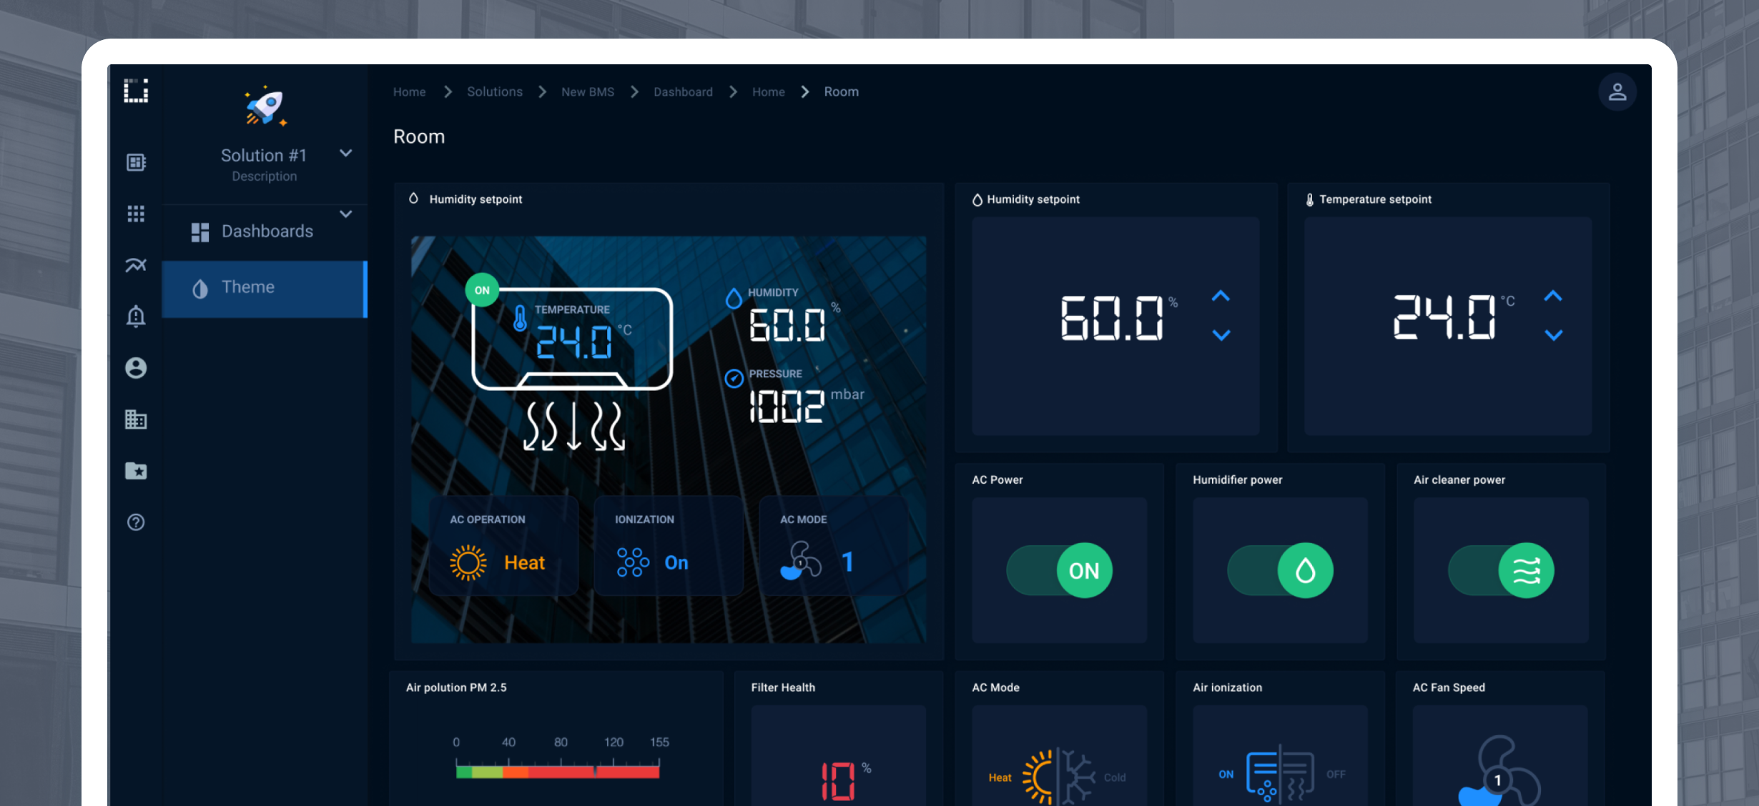The width and height of the screenshot is (1759, 806).
Task: Open the list view sidebar icon
Action: (x=136, y=162)
